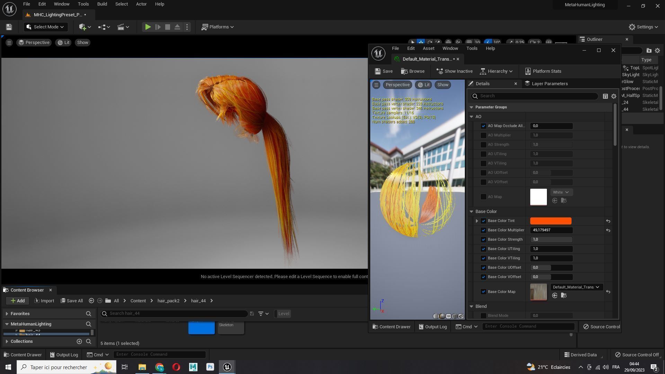Toggle the Base Color Map checkbox
Viewport: 665px width, 374px height.
pyautogui.click(x=484, y=292)
